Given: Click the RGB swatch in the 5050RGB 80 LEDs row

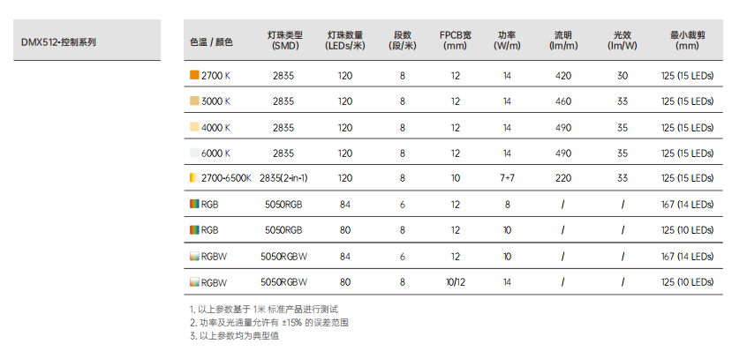Looking at the screenshot, I should tap(194, 230).
